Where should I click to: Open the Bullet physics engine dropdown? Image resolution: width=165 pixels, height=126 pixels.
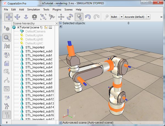click(x=117, y=17)
